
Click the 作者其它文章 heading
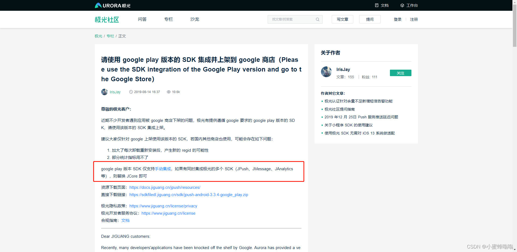click(x=333, y=93)
